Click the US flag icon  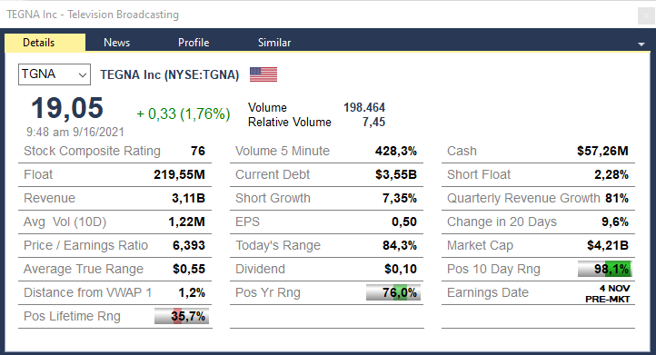263,74
